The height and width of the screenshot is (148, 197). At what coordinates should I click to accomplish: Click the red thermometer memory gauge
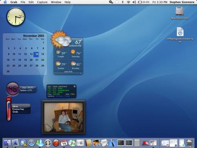(x=9, y=109)
